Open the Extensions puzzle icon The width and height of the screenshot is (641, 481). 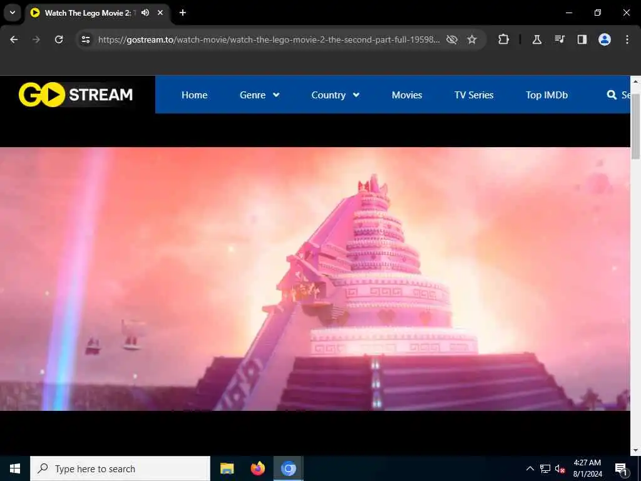pos(504,39)
